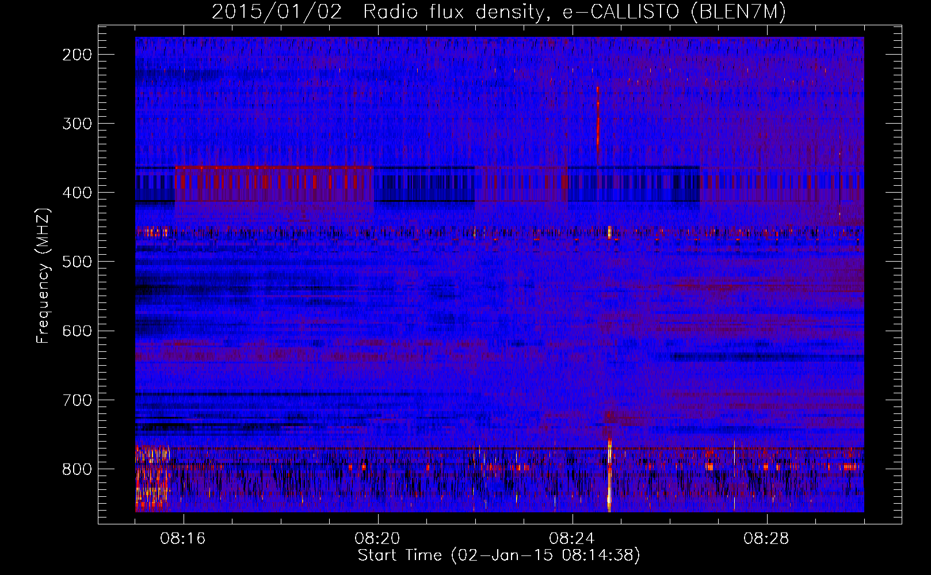931x575 pixels.
Task: Click frequency tick label 200
Action: (77, 55)
